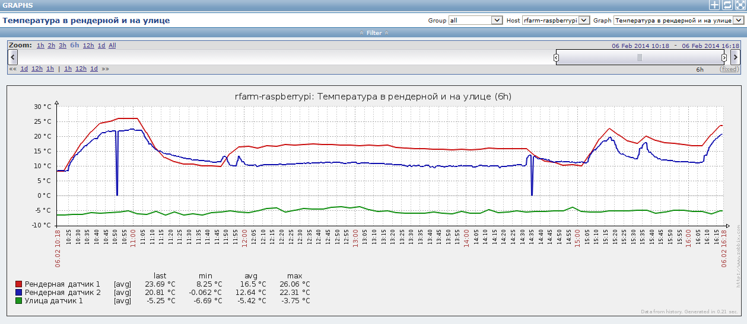Set zoom to 12h

pyautogui.click(x=88, y=46)
